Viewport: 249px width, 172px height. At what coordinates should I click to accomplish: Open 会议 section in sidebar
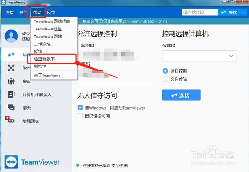click(x=27, y=81)
